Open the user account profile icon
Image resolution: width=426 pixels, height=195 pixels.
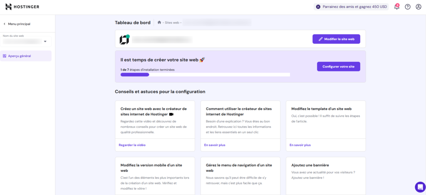tap(419, 7)
